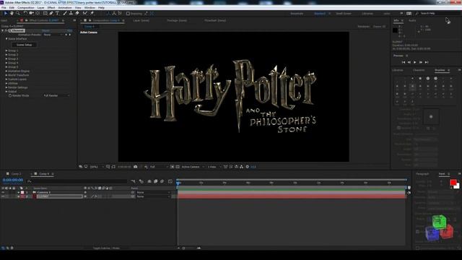The width and height of the screenshot is (462, 260).
Task: Select the Roto Brush tool
Action: (x=85, y=13)
